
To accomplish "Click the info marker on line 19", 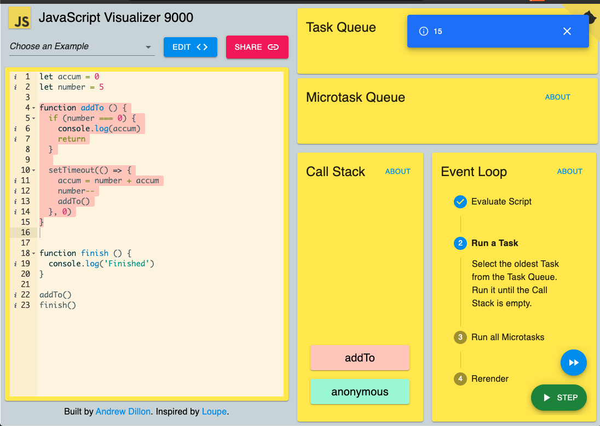I will (15, 264).
